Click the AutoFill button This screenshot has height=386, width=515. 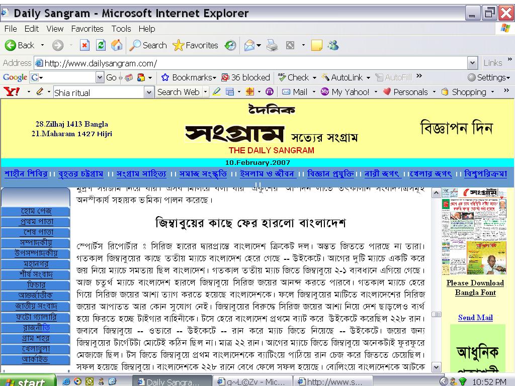393,77
